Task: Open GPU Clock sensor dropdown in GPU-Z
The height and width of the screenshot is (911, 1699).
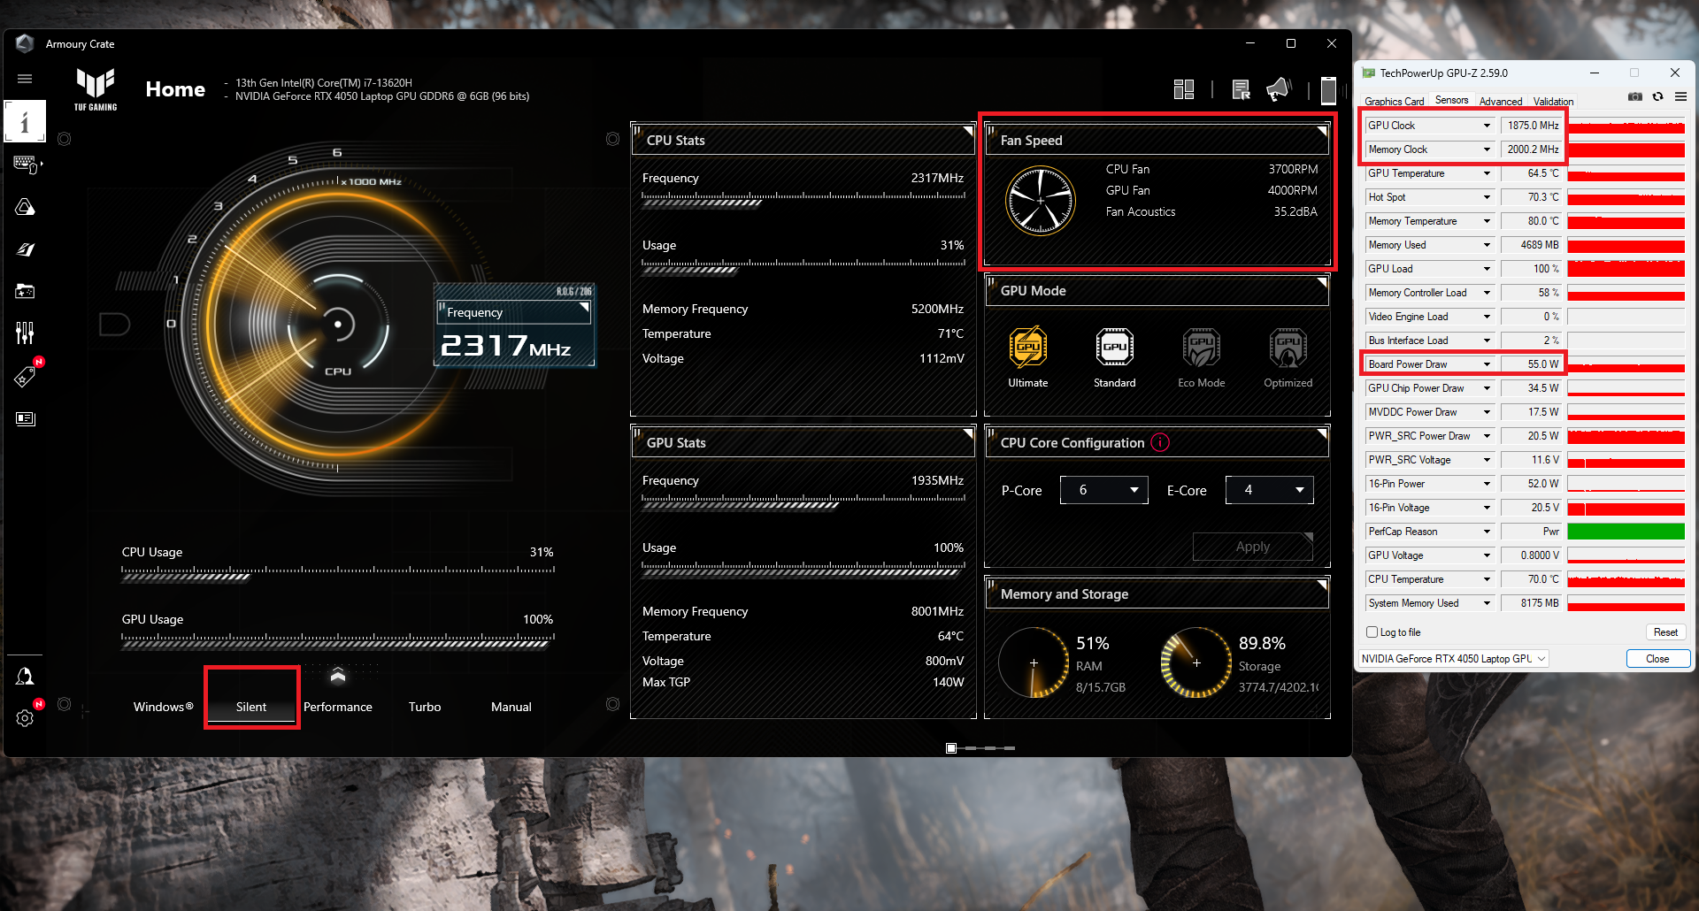Action: pyautogui.click(x=1487, y=126)
